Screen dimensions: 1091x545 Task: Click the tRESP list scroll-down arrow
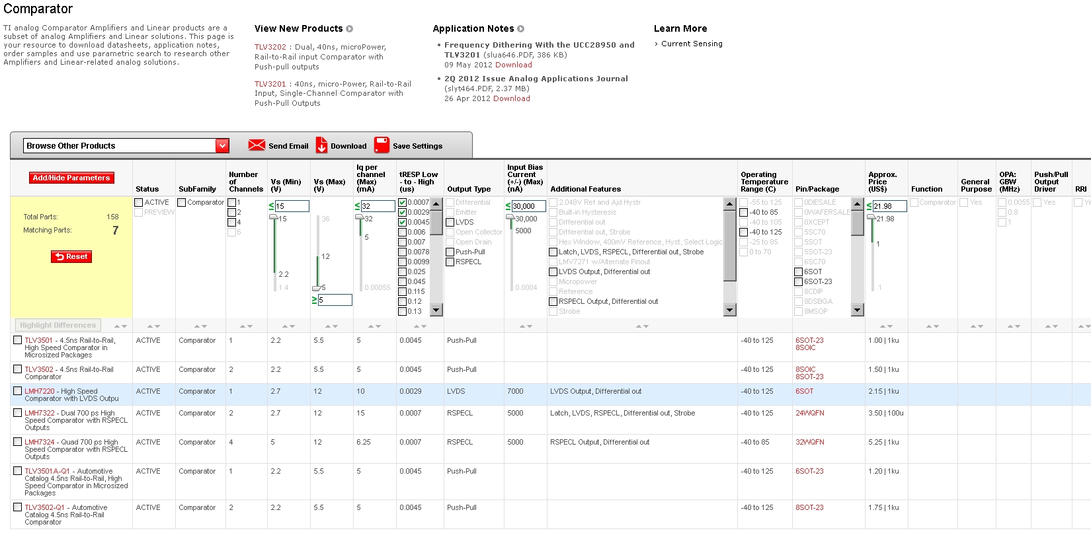[436, 310]
